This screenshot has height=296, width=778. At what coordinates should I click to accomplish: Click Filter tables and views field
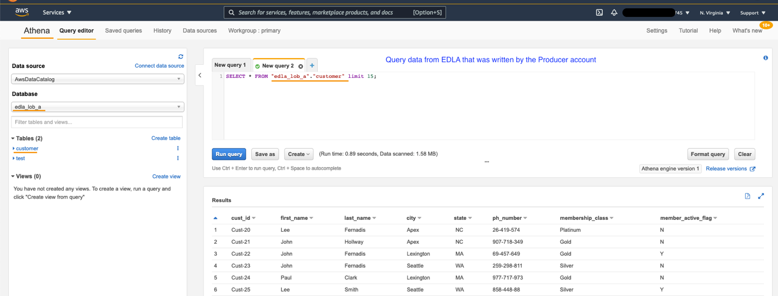pyautogui.click(x=97, y=122)
